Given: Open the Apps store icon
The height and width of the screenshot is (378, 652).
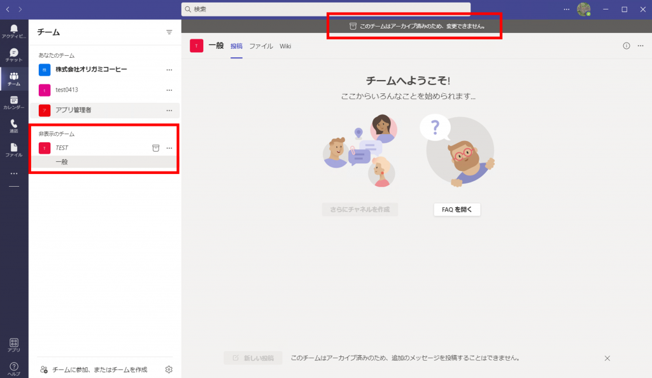Looking at the screenshot, I should [x=13, y=344].
